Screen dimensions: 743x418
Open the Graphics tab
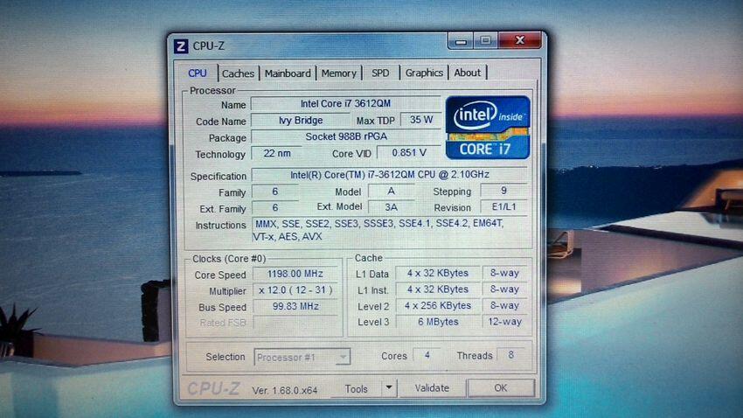[x=424, y=73]
